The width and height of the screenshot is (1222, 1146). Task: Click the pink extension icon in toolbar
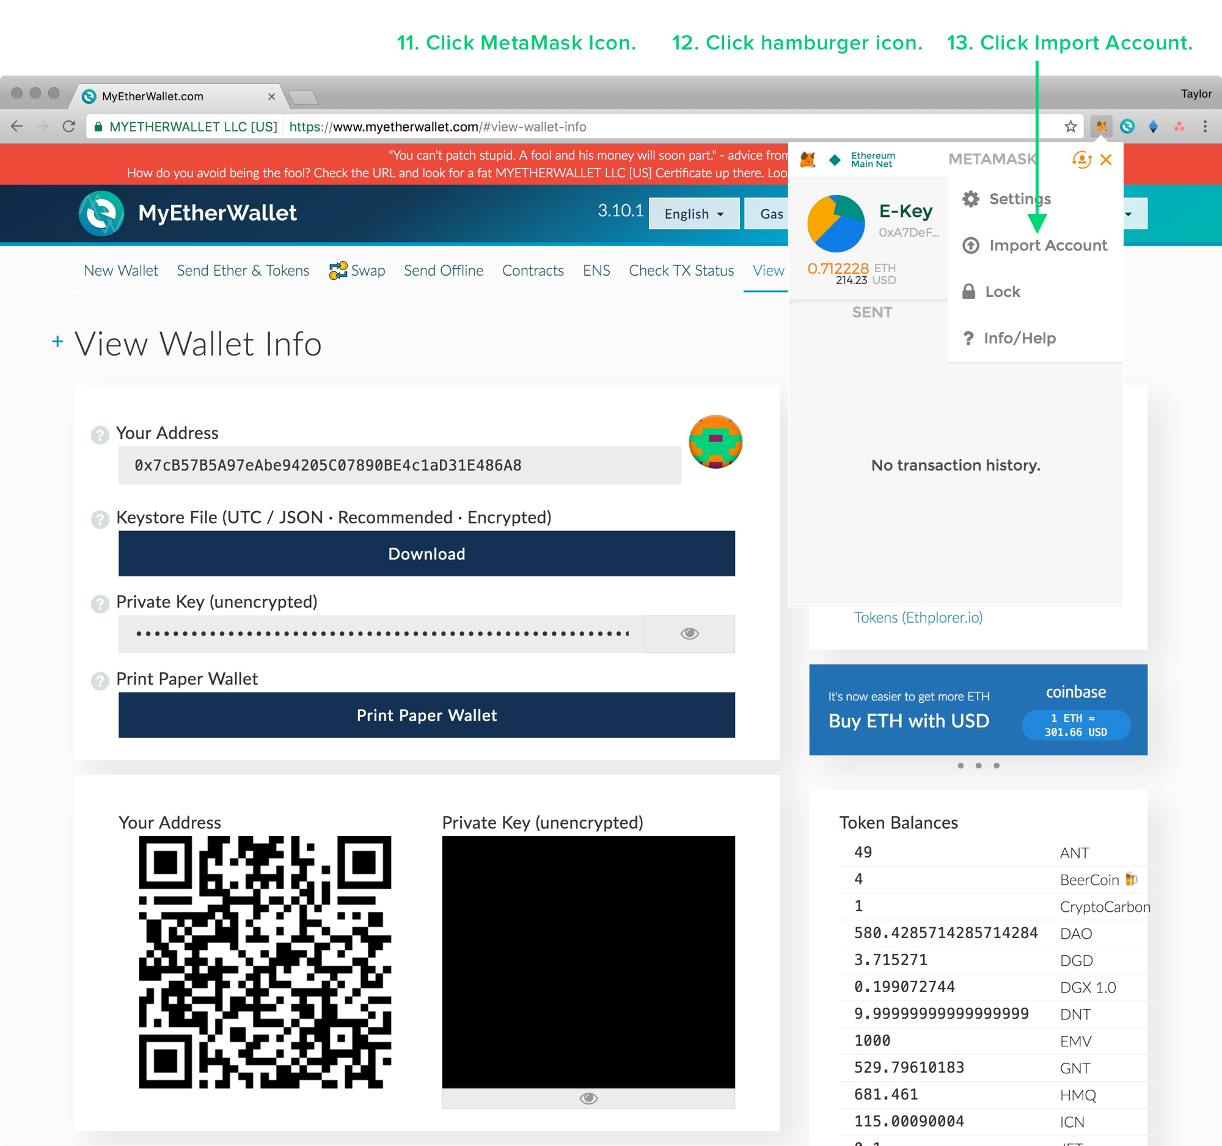coord(1179,127)
